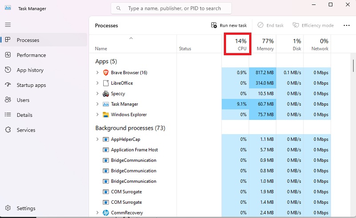Focus the name, publisher, PID search box
The height and width of the screenshot is (218, 356).
click(171, 8)
